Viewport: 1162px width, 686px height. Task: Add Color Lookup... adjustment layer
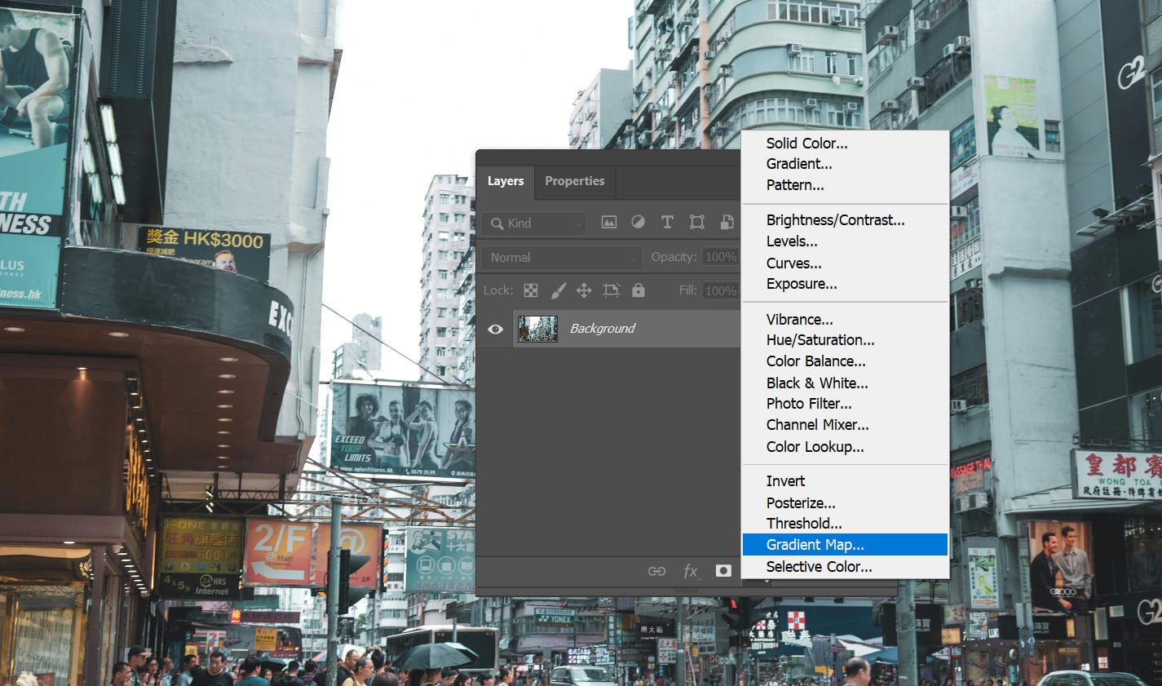point(815,447)
